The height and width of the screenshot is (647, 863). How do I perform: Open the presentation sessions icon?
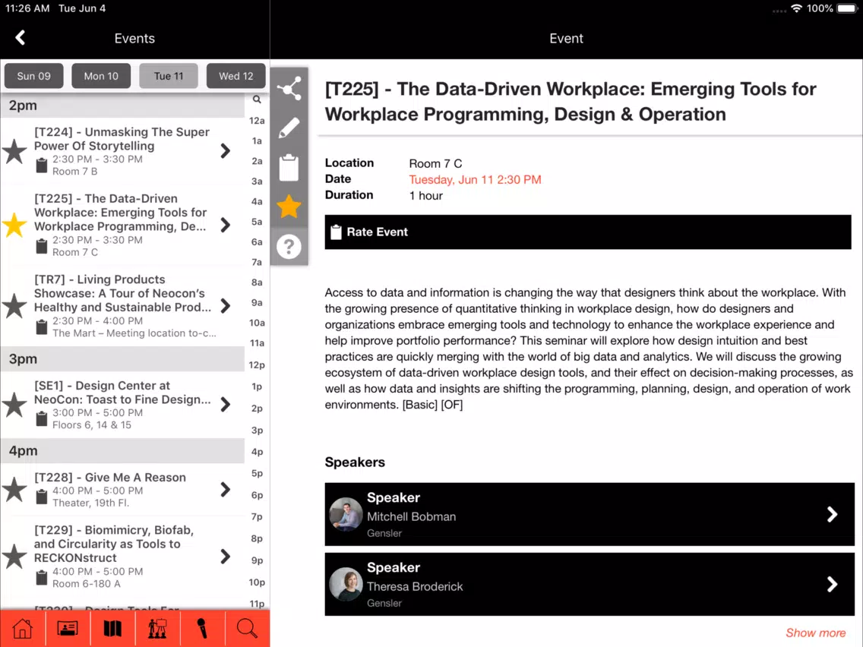pos(157,628)
